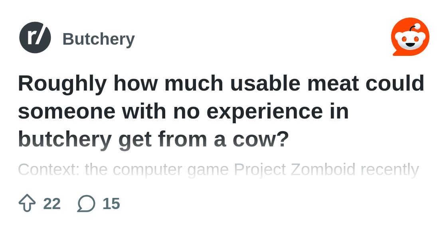Click the first title line 'Roughly how much'
447x233 pixels.
click(x=121, y=83)
